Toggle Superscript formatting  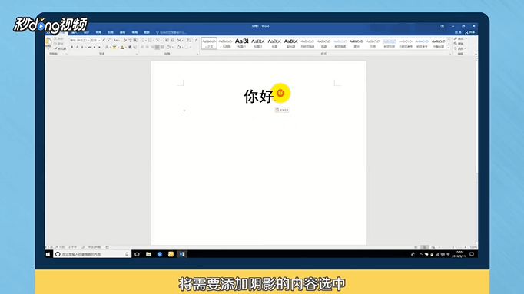[x=100, y=47]
